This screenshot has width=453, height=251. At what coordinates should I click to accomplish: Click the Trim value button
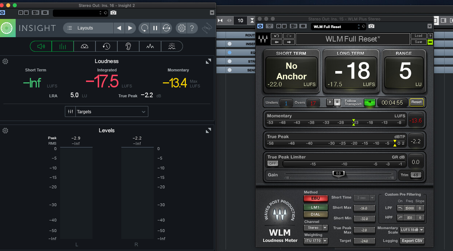coord(416,175)
